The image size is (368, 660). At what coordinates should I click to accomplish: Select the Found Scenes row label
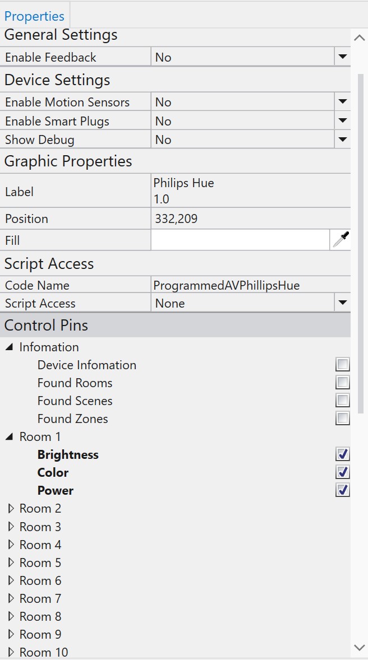pyautogui.click(x=75, y=401)
